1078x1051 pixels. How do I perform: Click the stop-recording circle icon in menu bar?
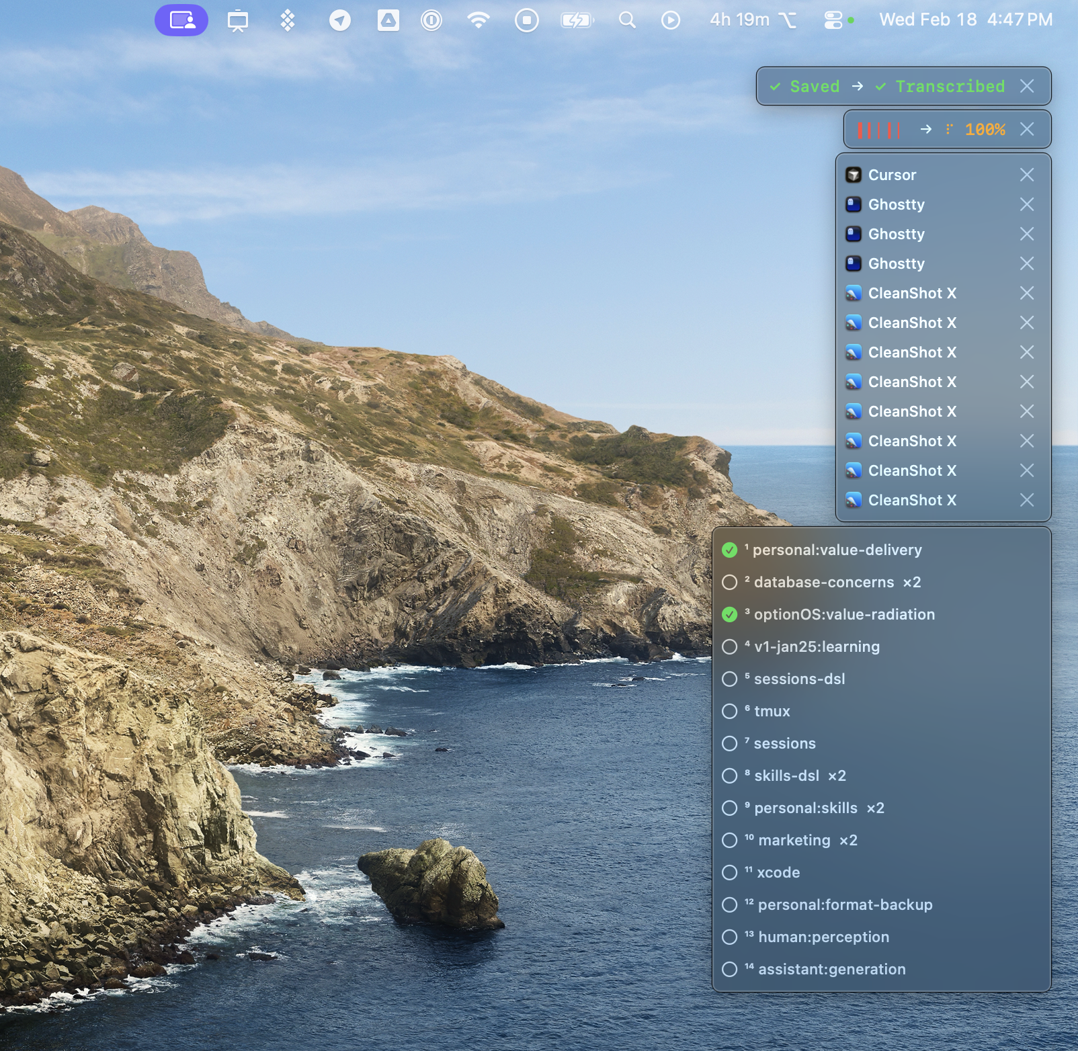tap(527, 21)
